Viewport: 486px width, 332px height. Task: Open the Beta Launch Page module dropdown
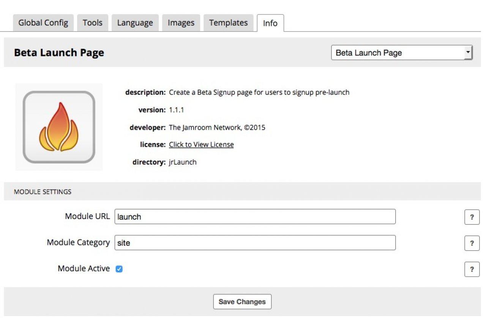(402, 53)
